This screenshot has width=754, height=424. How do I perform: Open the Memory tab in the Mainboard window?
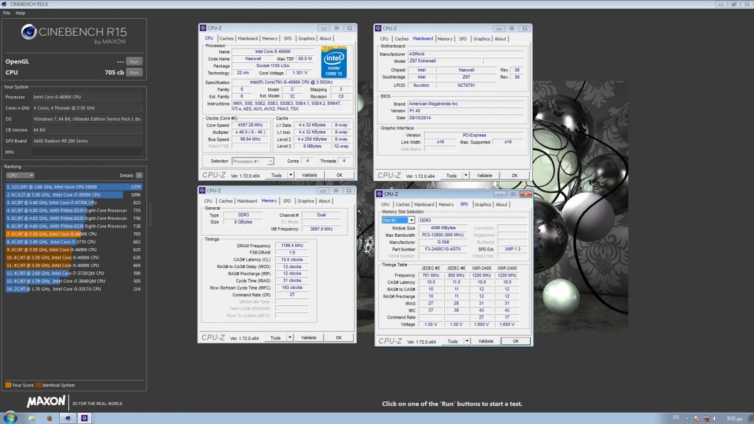(x=445, y=39)
